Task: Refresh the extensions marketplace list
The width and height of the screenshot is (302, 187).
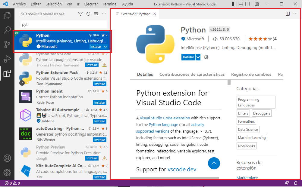Action: pyautogui.click(x=88, y=14)
